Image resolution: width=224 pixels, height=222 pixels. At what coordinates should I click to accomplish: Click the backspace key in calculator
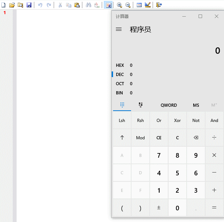(196, 138)
